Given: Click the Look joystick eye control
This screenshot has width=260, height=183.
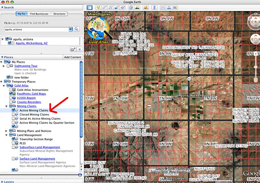Looking at the screenshot, I should click(255, 22).
